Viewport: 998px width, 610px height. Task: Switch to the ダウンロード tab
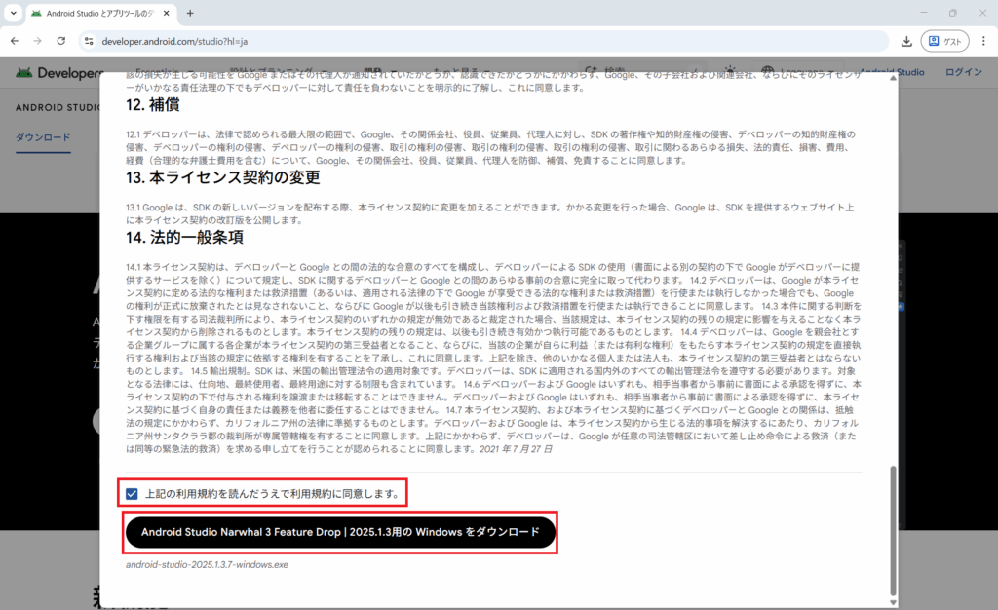pos(43,137)
